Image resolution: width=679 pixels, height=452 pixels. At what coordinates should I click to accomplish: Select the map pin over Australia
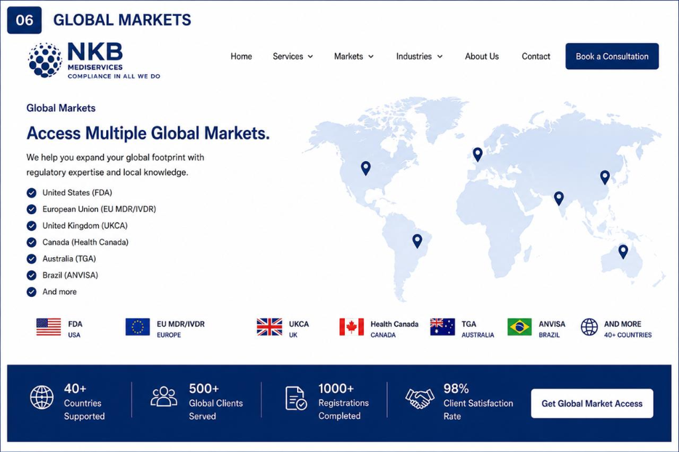[623, 252]
